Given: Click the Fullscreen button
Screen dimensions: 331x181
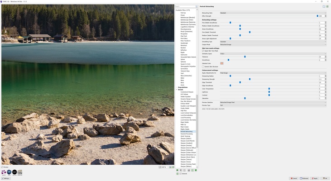Looking at the screenshot, I should (x=304, y=178).
